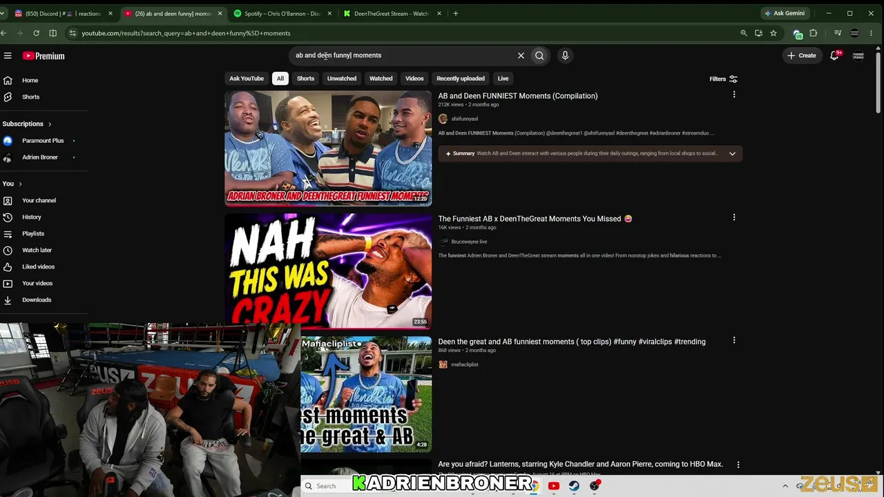Viewport: 884px width, 497px height.
Task: Switch to the DeenTheGreat Stream tab
Action: 392,13
